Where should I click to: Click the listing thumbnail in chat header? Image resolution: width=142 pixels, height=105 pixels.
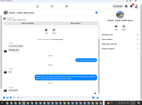(x=6, y=13)
